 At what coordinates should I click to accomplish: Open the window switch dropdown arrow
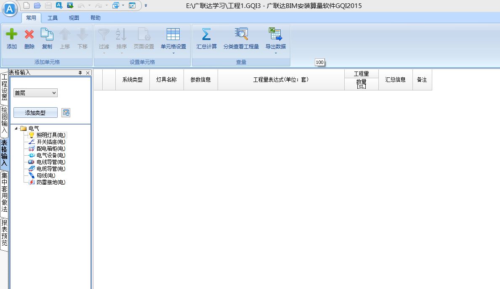[123, 5]
